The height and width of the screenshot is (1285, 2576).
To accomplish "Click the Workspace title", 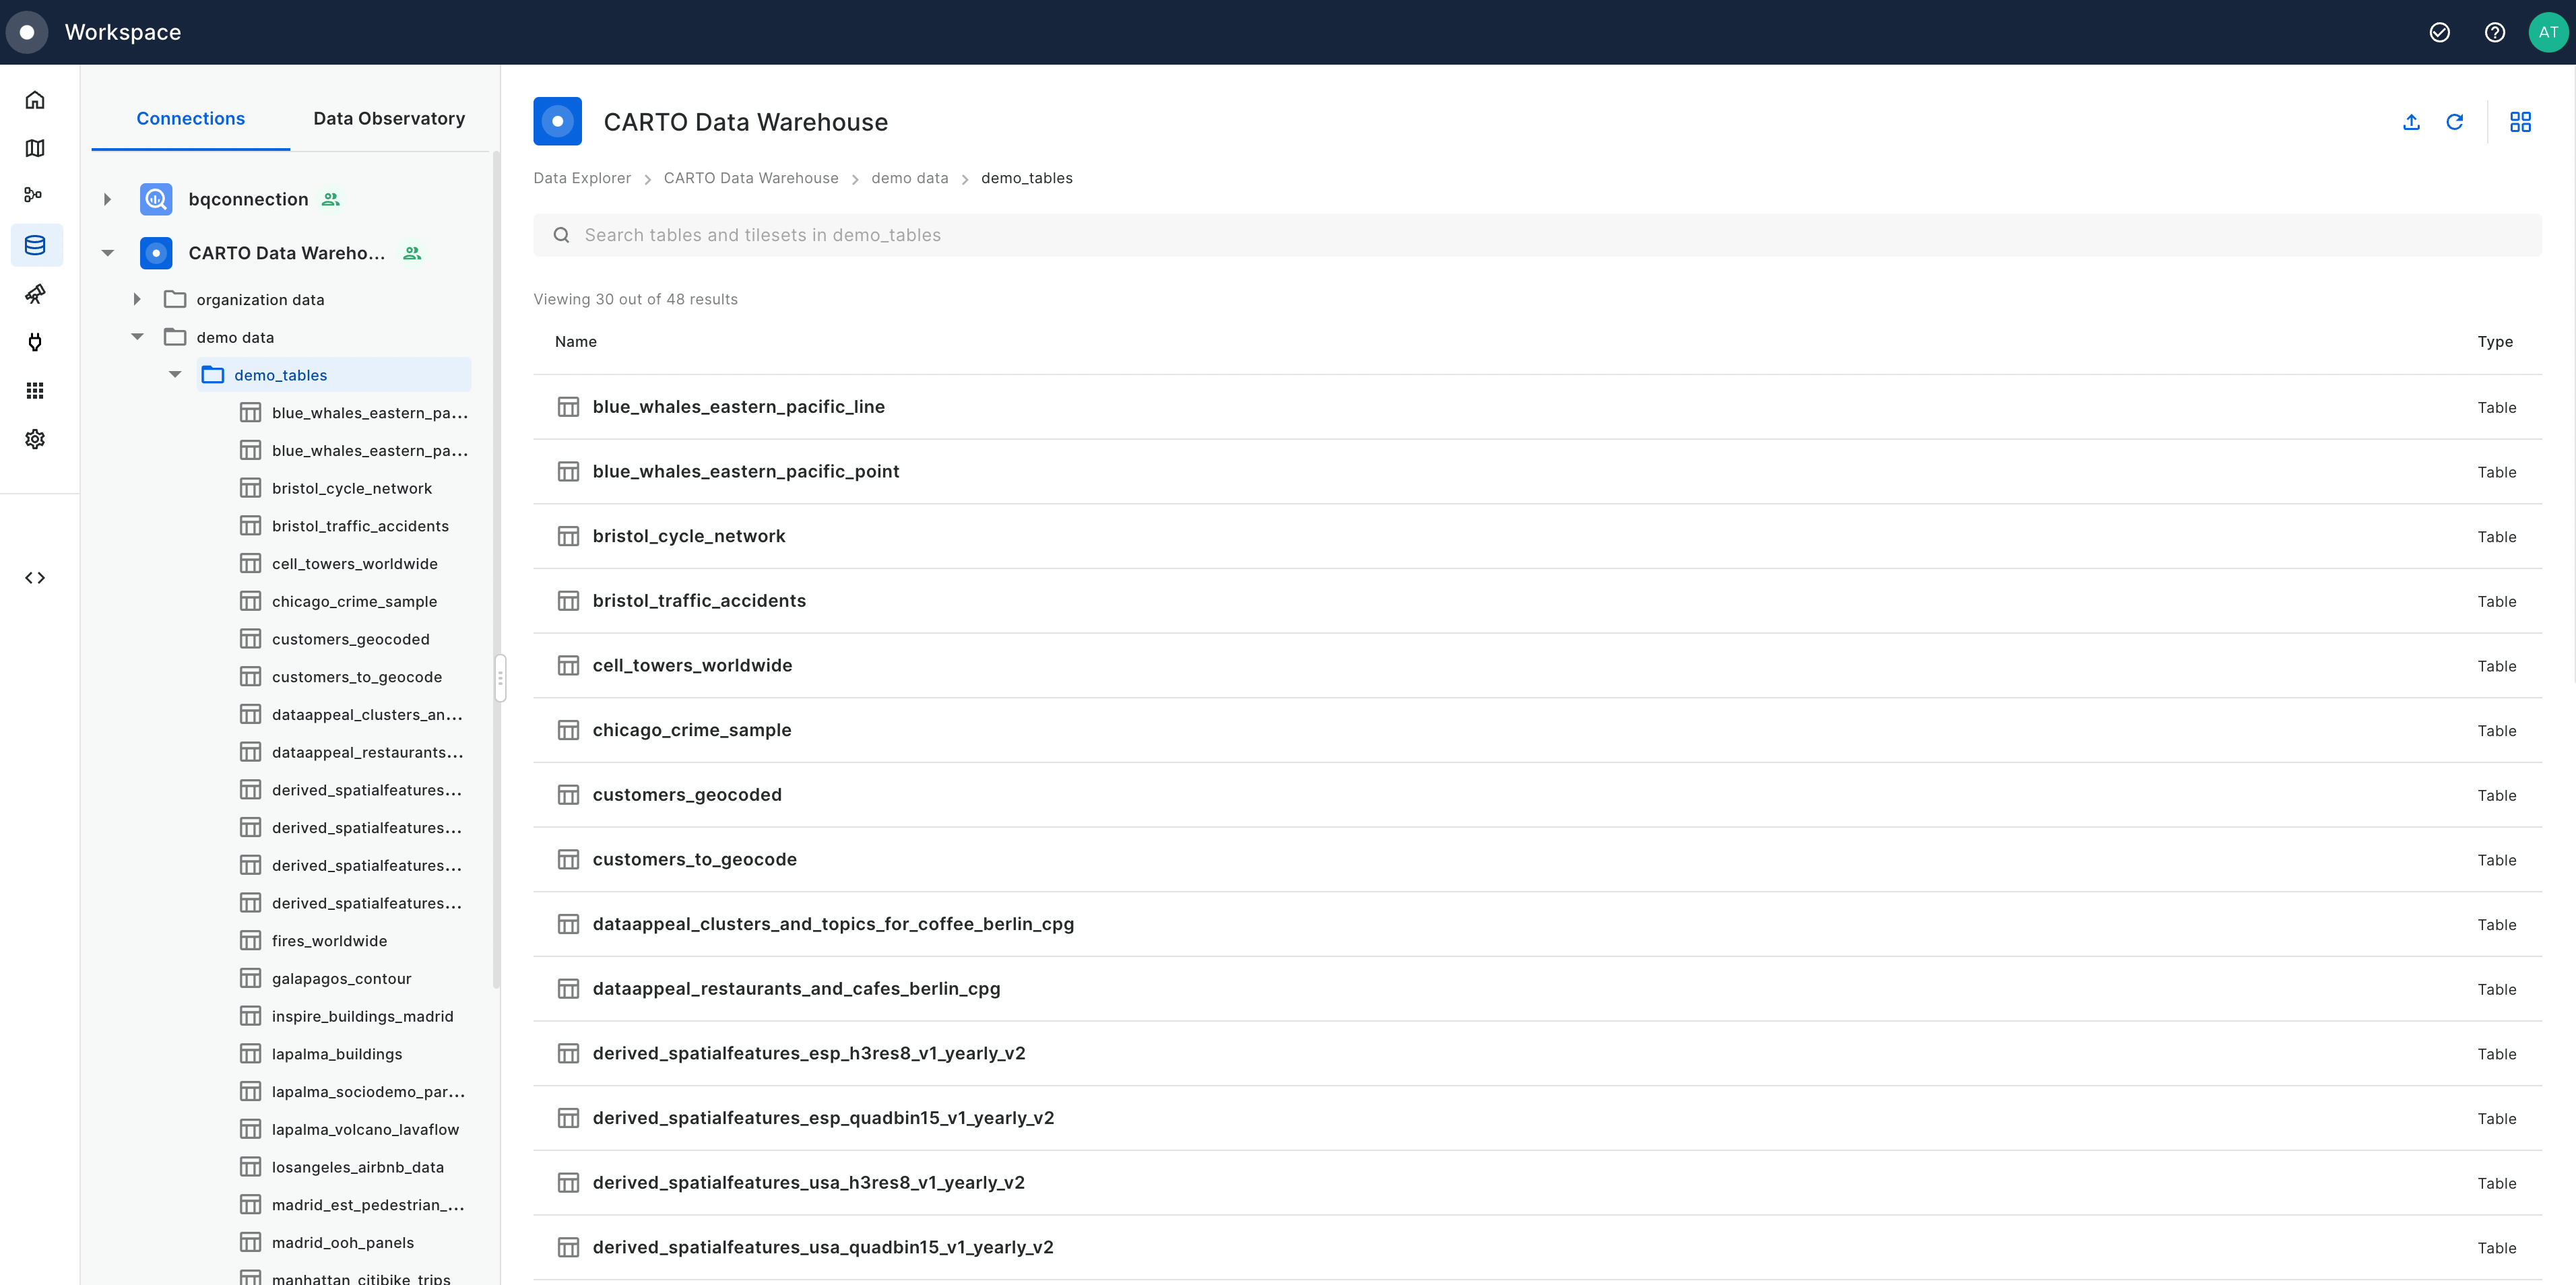I will tap(123, 32).
